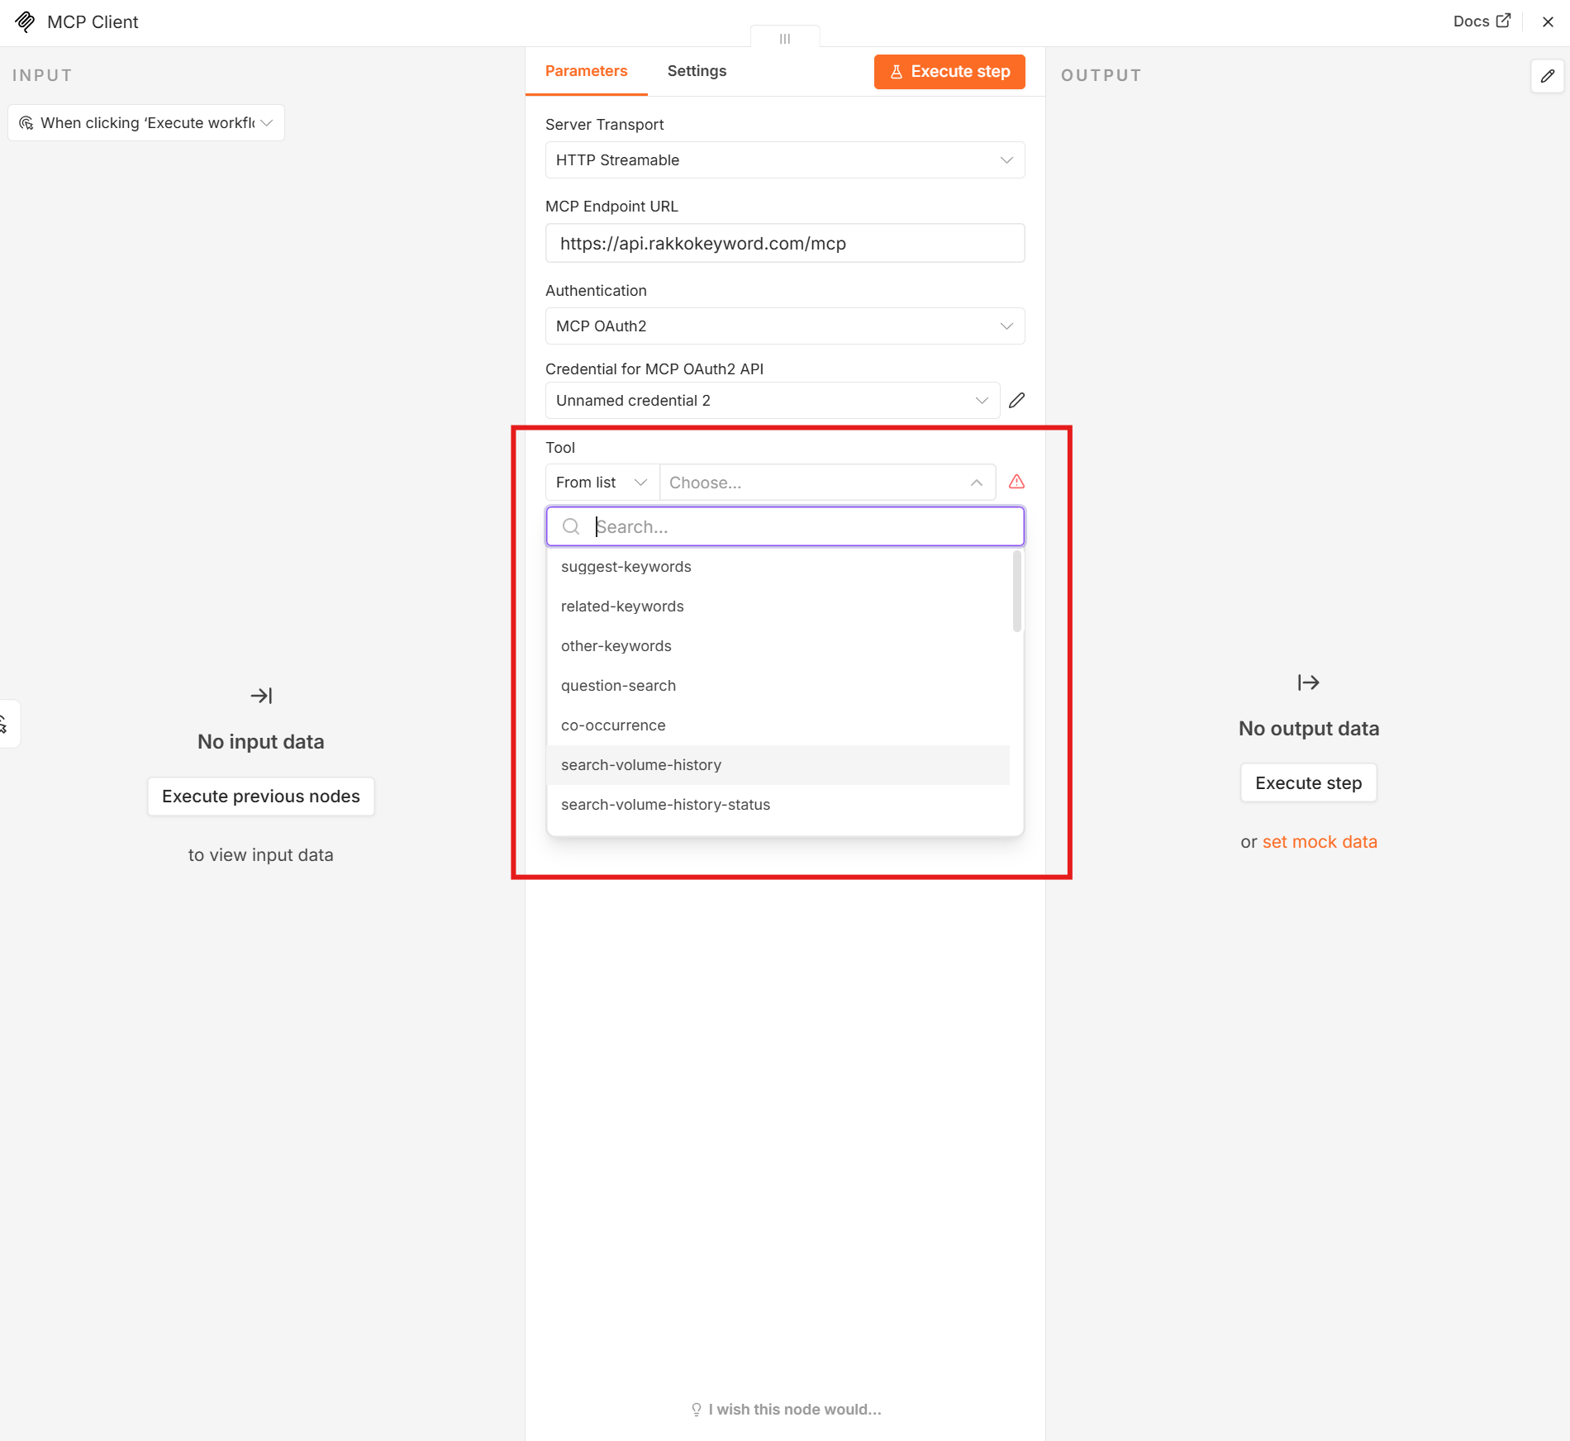
Task: Click the lightbulb 'I wish this node would' icon
Action: click(x=696, y=1410)
